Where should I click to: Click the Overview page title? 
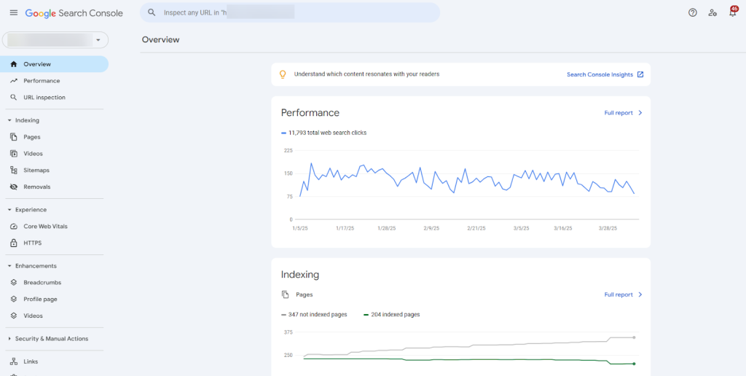coord(161,40)
